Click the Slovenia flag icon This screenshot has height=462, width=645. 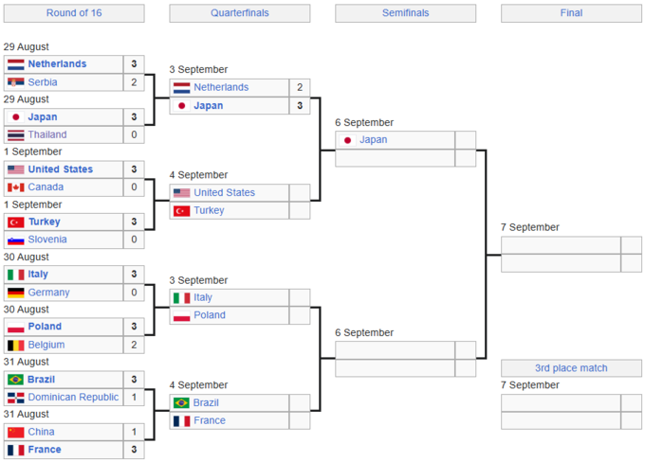click(15, 240)
